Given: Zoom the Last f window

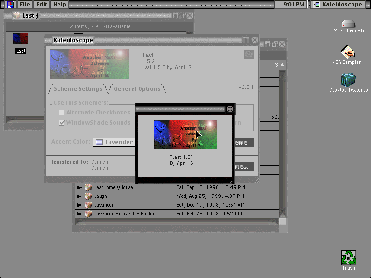Looking at the screenshot, I should click(183, 16).
